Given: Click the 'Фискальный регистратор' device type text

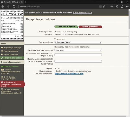Looking at the screenshot, I should point(66,32).
